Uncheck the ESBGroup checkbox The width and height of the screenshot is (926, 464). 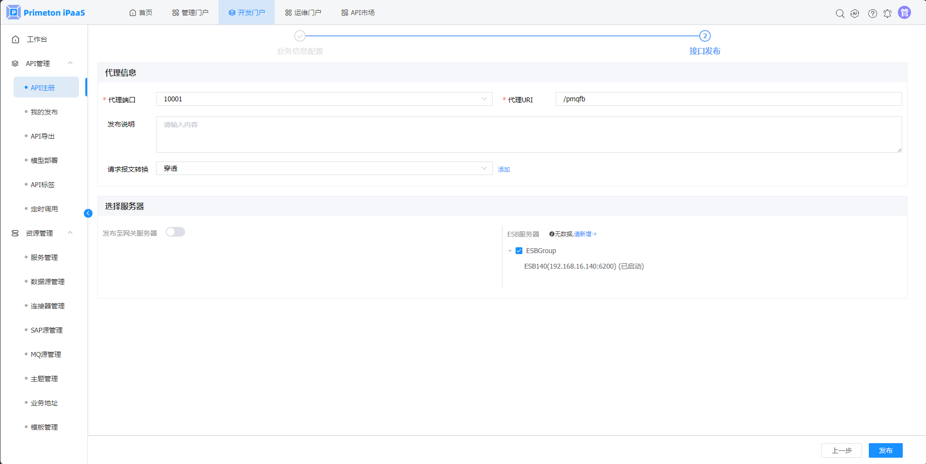(x=519, y=251)
